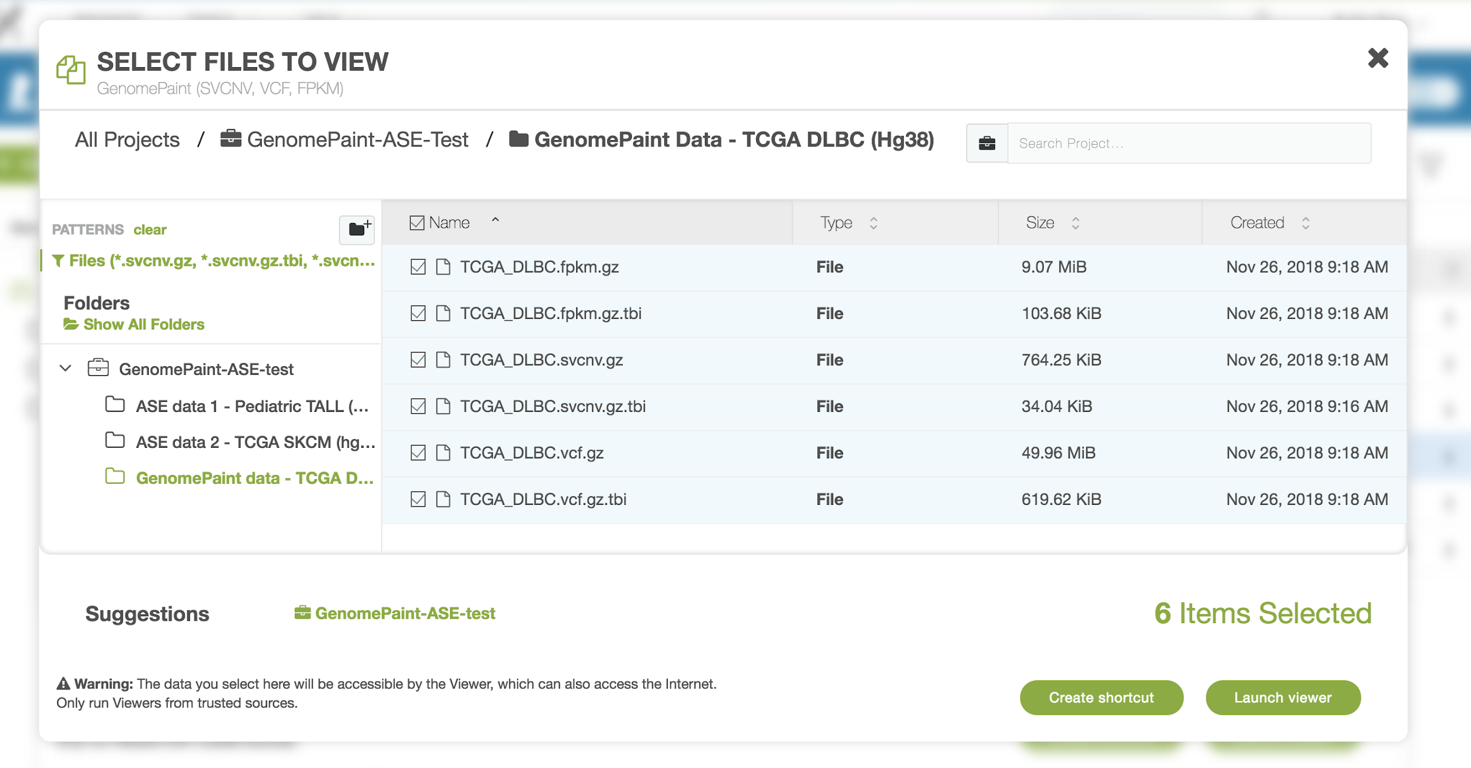This screenshot has height=768, width=1471.
Task: Sort files by Name column arrow
Action: (495, 220)
